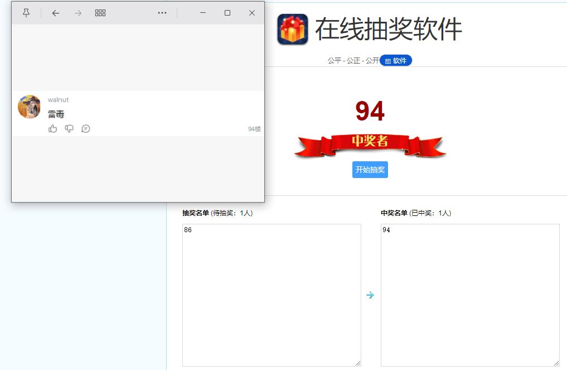Click the 公平 - 公正 - 公开 slogan

point(353,60)
